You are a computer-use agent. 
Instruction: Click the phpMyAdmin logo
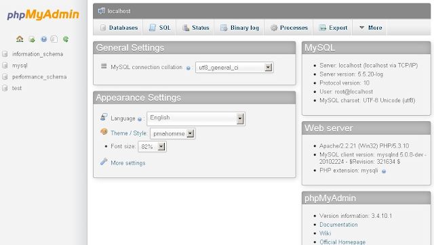point(43,15)
